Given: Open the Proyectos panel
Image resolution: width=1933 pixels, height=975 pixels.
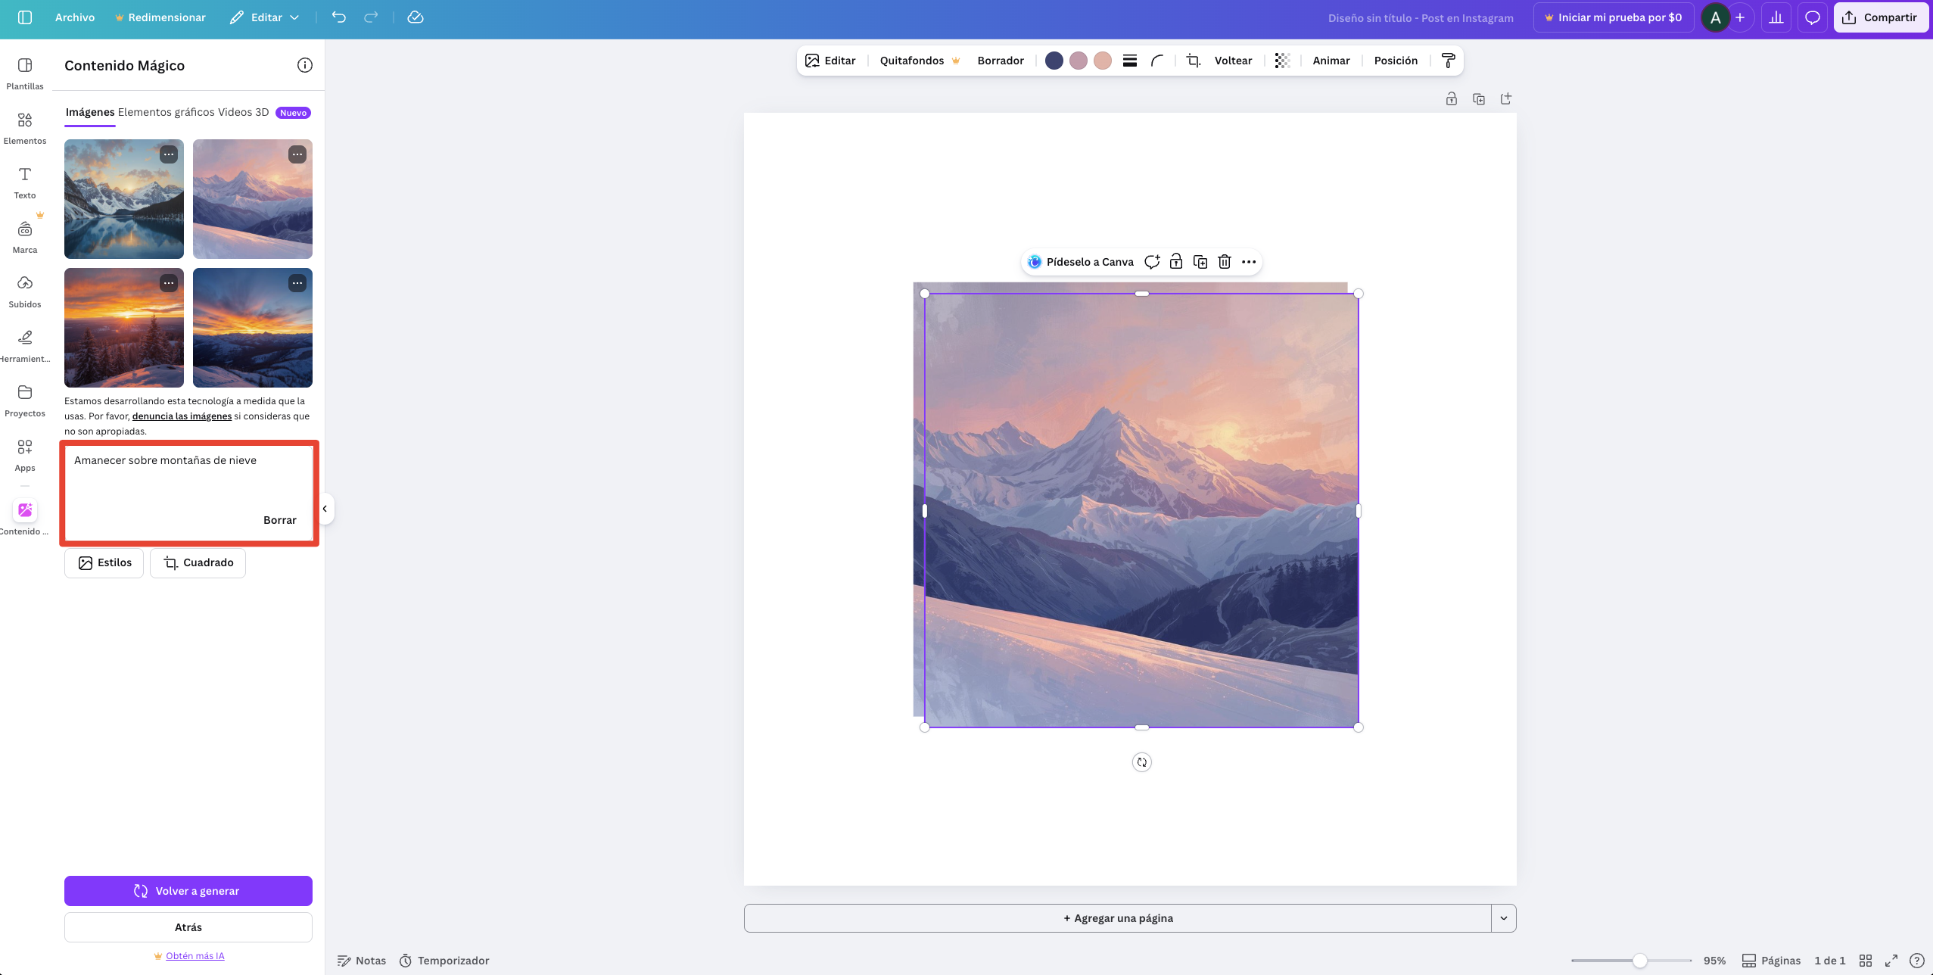Looking at the screenshot, I should [x=25, y=399].
